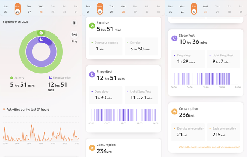The width and height of the screenshot is (247, 157).
Task: Click the sleep bar chart under 12 hrs 51 mins
Action: pos(124,115)
